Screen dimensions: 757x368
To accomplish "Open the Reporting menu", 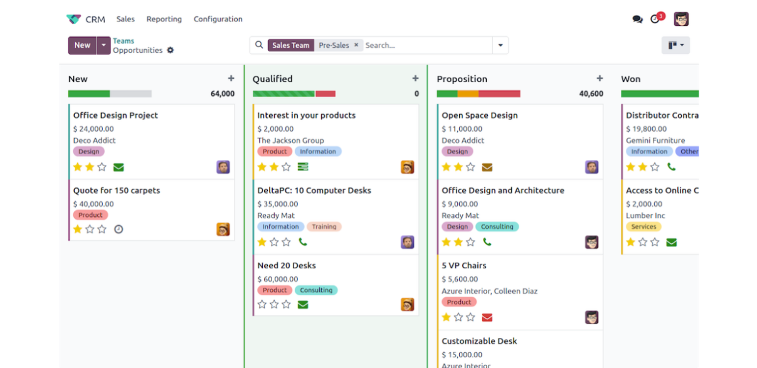I will [164, 19].
